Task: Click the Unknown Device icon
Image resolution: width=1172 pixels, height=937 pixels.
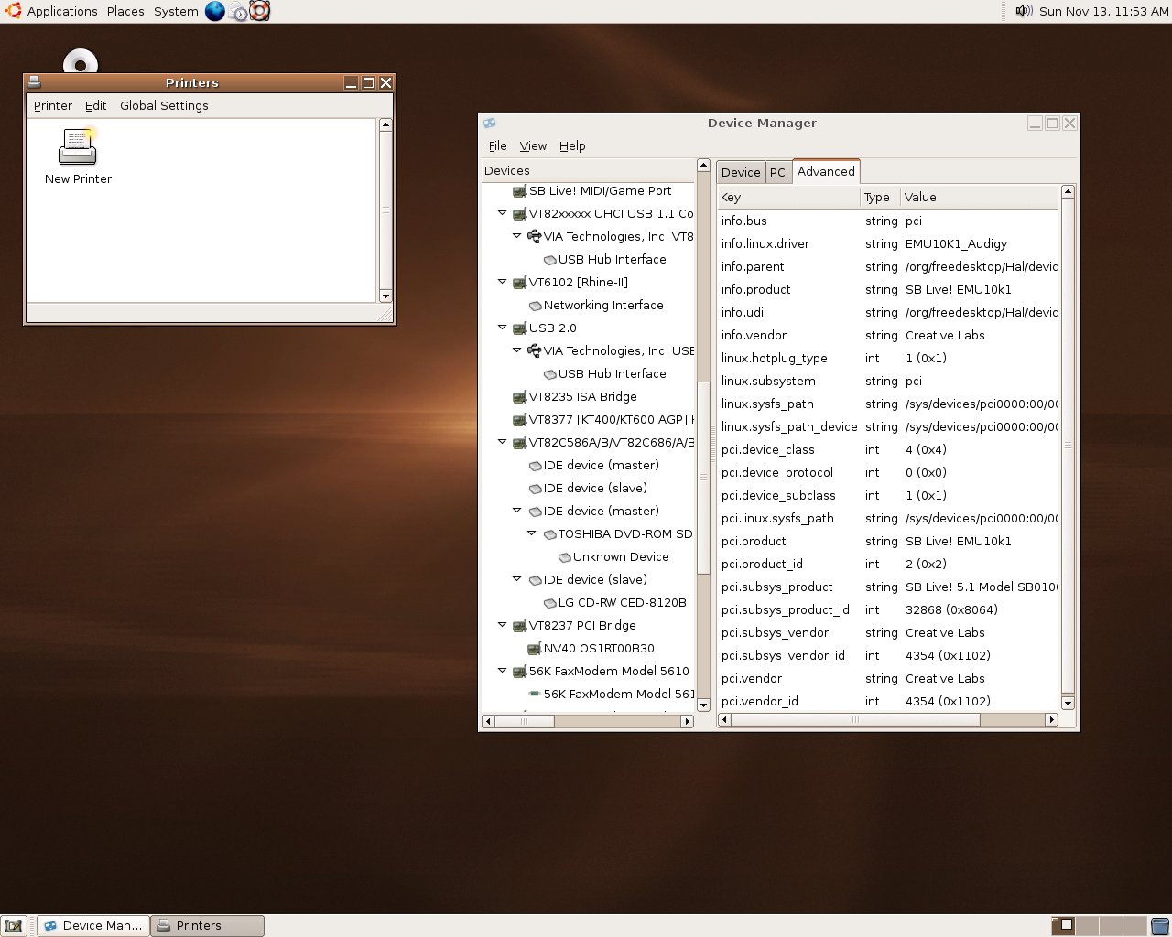Action: (565, 557)
